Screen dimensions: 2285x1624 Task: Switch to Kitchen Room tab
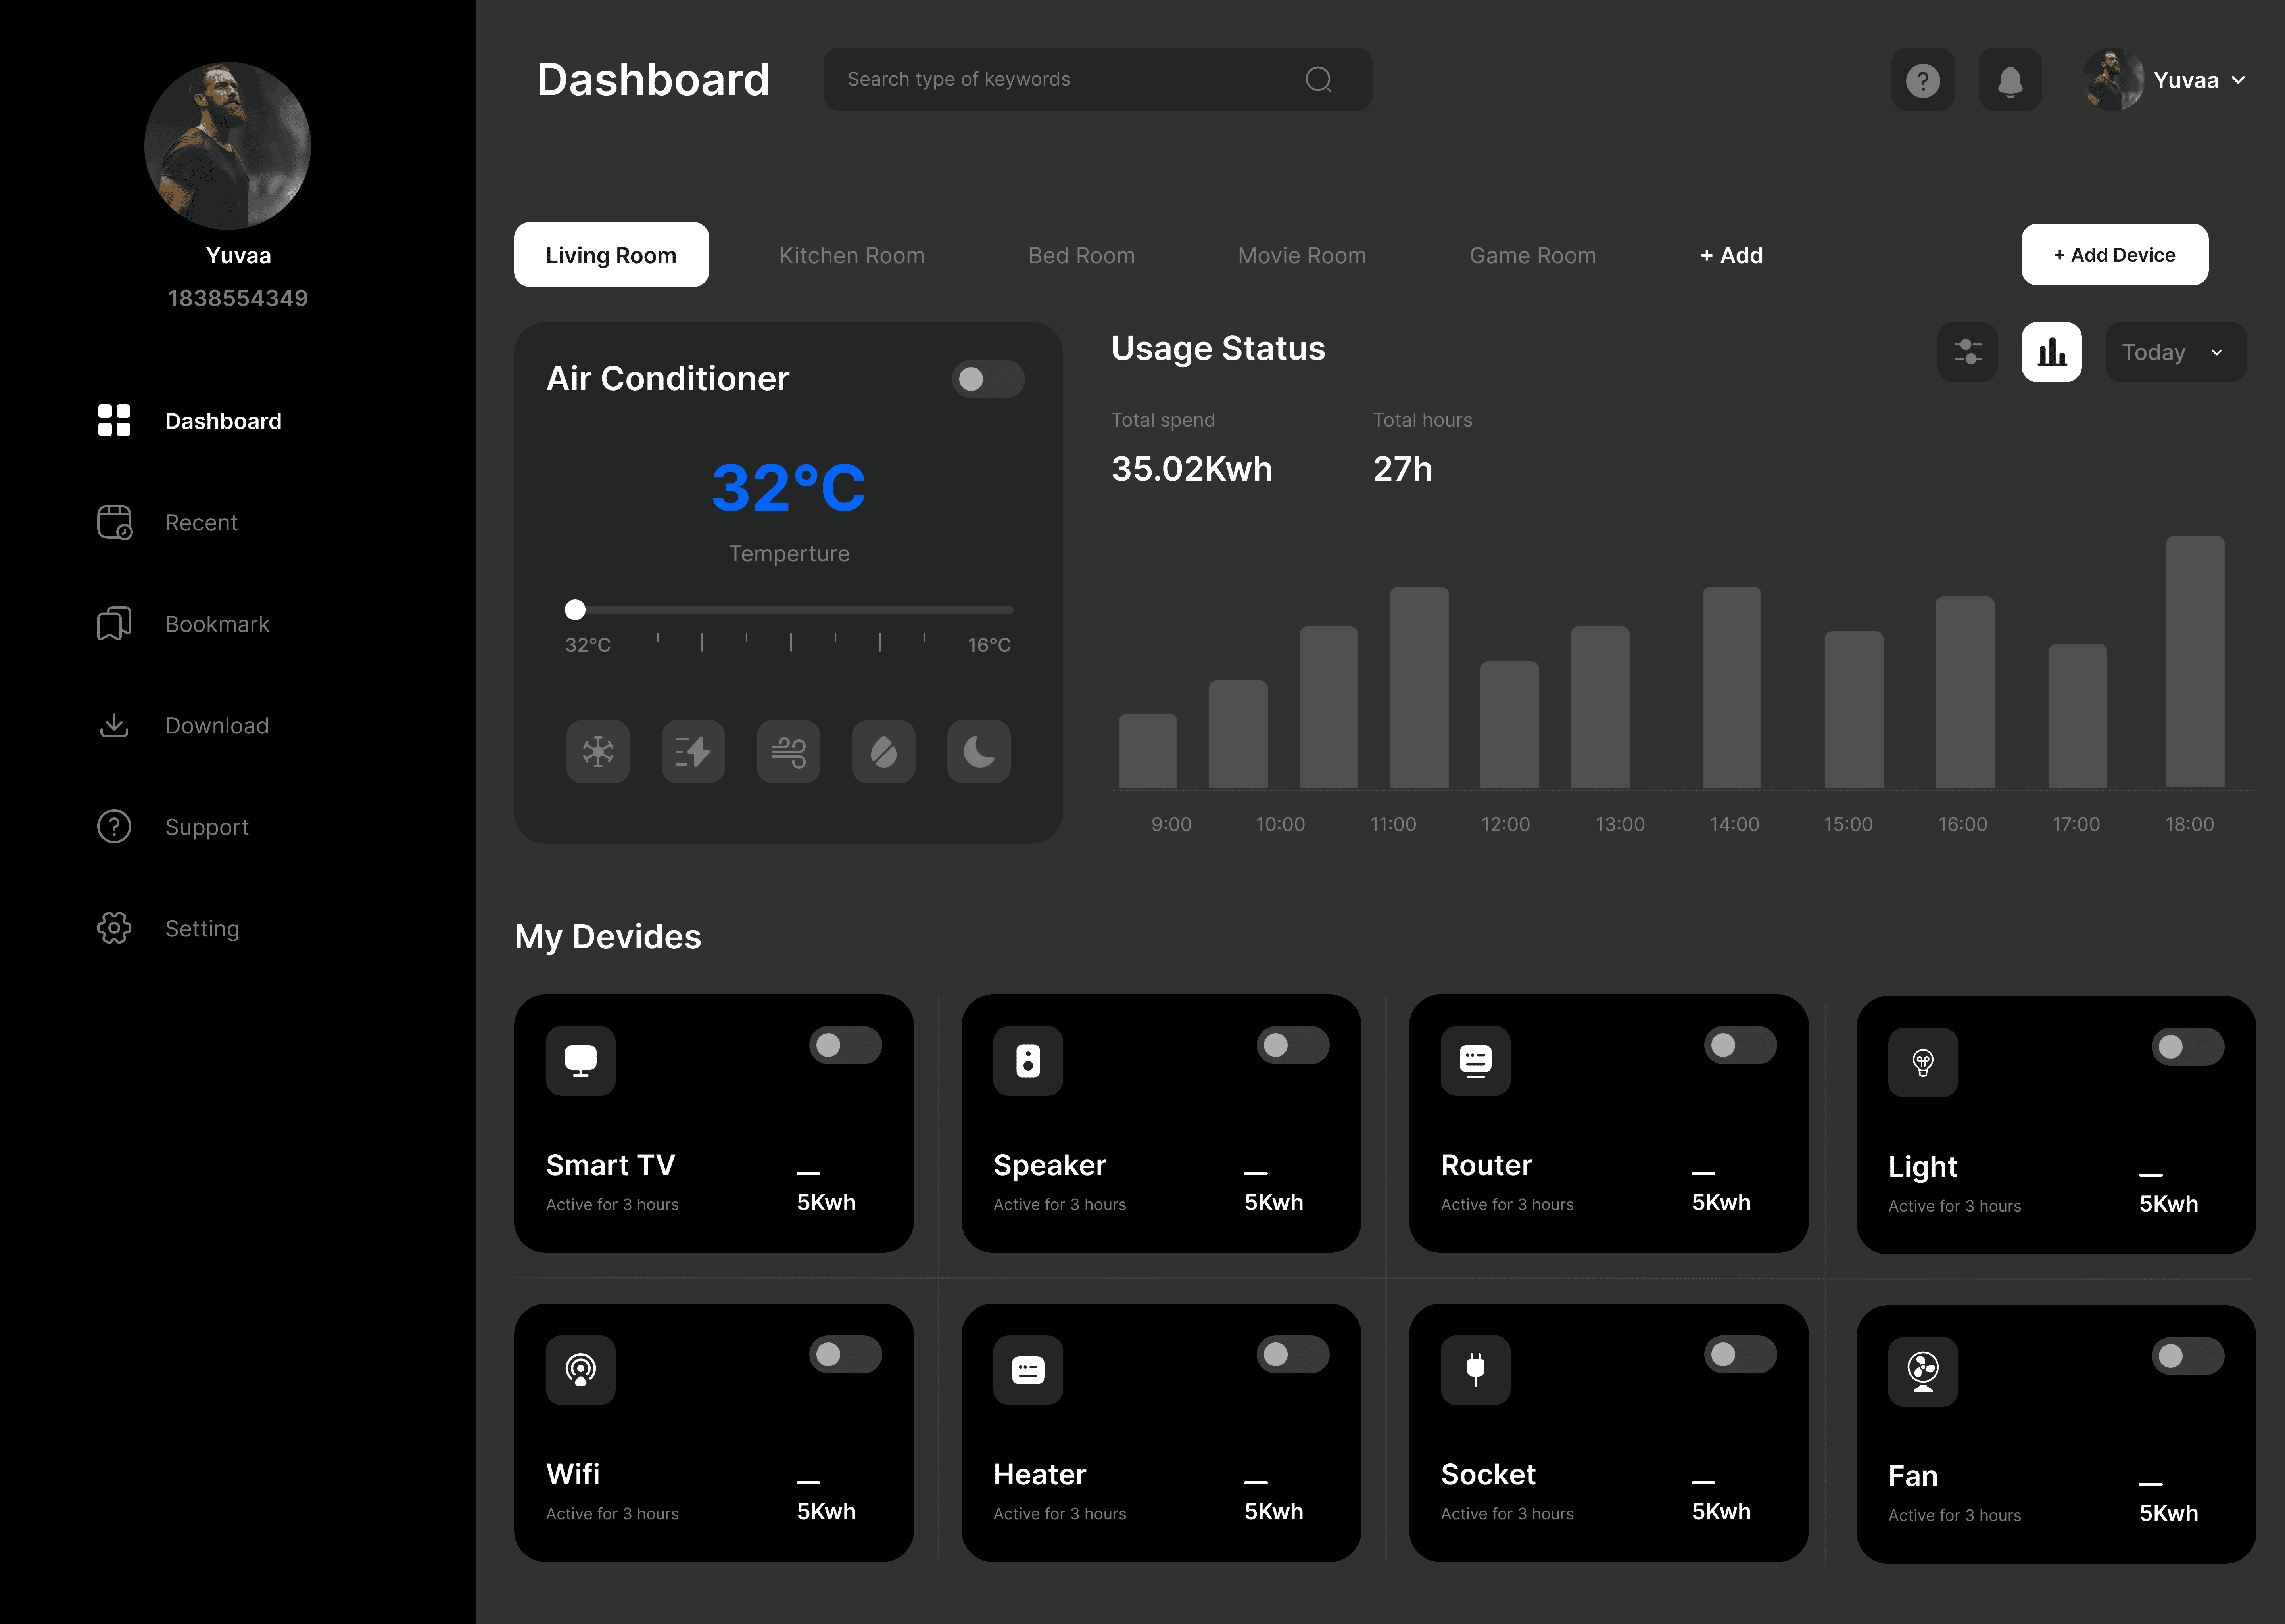(x=851, y=255)
